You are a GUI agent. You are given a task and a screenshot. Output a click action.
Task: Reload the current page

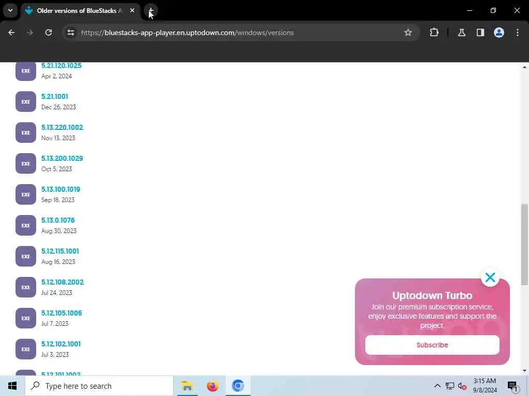point(49,32)
